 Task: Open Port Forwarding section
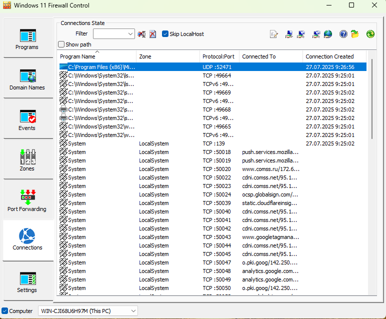click(x=27, y=200)
